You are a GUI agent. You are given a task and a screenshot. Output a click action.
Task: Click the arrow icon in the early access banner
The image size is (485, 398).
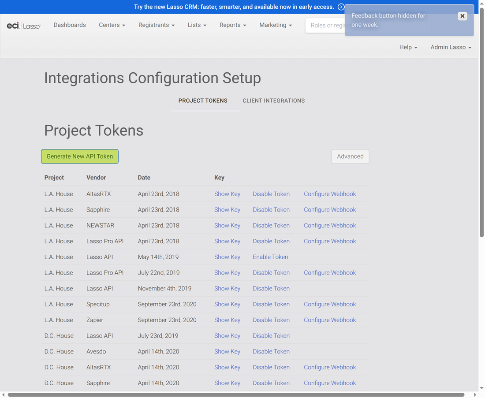click(x=341, y=7)
